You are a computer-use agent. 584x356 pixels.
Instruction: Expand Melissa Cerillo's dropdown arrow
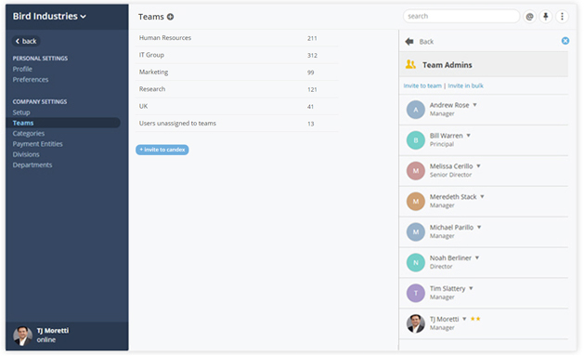(x=478, y=166)
